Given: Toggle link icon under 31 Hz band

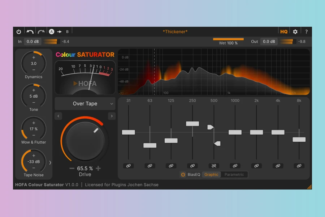Looking at the screenshot, I should pos(128,166).
